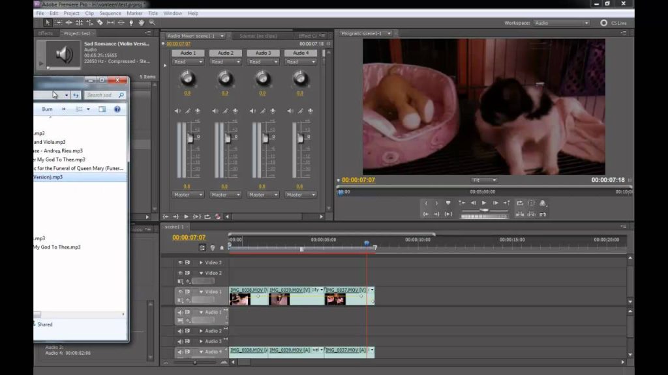Click the Export Frame / Output icon
Screen dimensions: 668x375
(543, 203)
